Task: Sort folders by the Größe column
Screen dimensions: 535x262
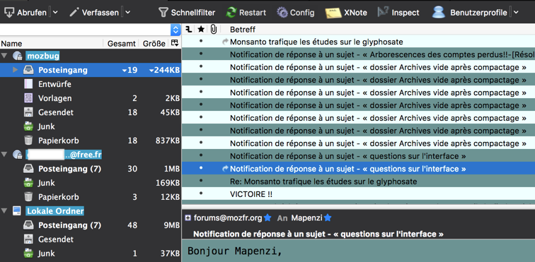Action: pos(154,44)
